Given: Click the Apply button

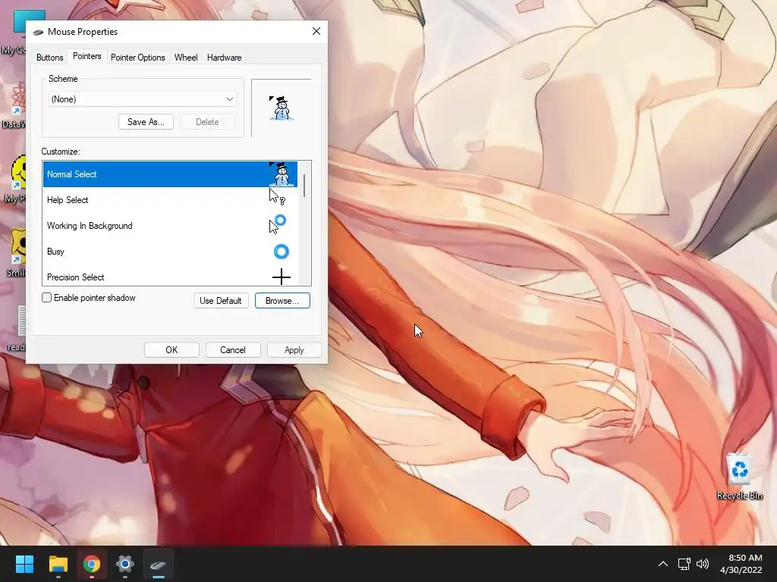Looking at the screenshot, I should click(294, 350).
